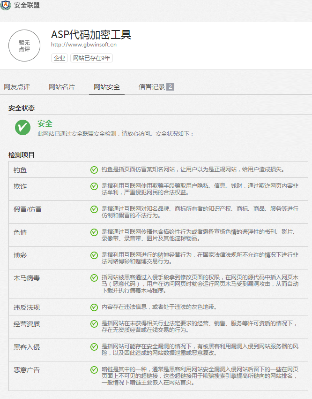The image size is (312, 399).
Task: Click the badge showing 2 beside 信誉记录
Action: click(171, 87)
